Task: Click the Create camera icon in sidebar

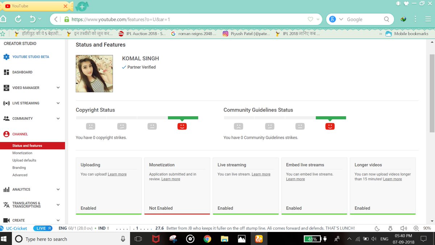Action: click(x=6, y=220)
